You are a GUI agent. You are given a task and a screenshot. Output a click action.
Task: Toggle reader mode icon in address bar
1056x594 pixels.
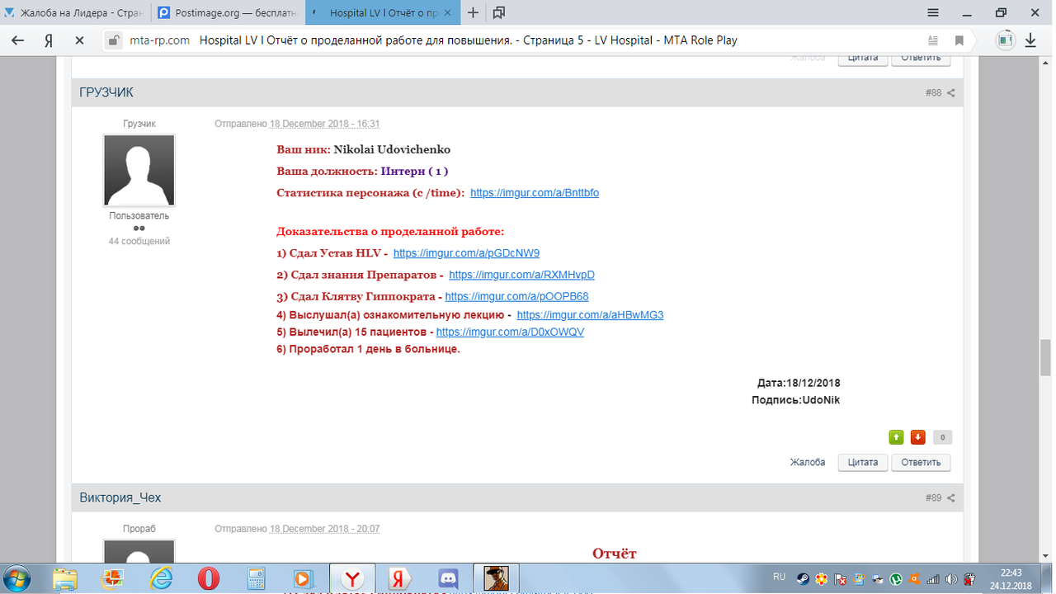point(933,40)
